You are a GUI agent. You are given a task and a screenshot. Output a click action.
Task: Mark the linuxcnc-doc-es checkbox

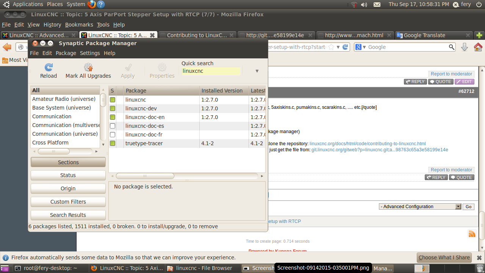pyautogui.click(x=113, y=126)
